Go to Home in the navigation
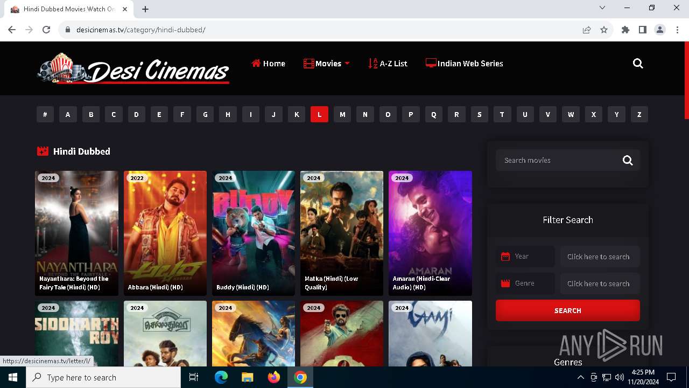The image size is (689, 388). click(268, 64)
